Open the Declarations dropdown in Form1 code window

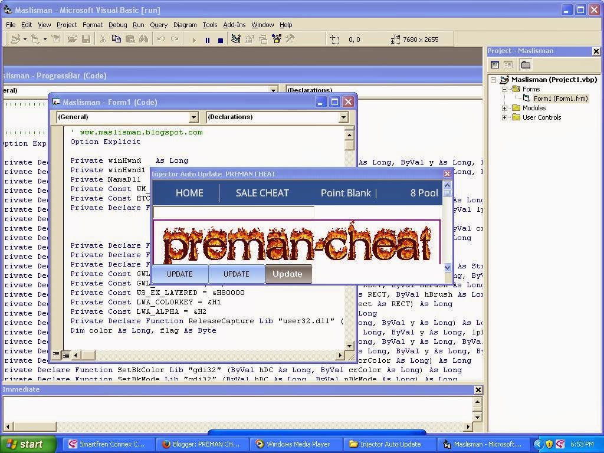(344, 117)
